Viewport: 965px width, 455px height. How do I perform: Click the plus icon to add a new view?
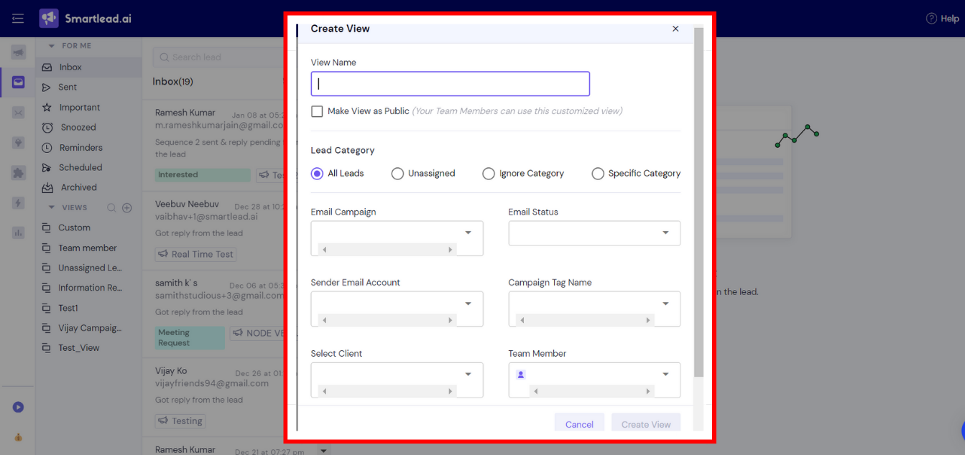pos(127,207)
